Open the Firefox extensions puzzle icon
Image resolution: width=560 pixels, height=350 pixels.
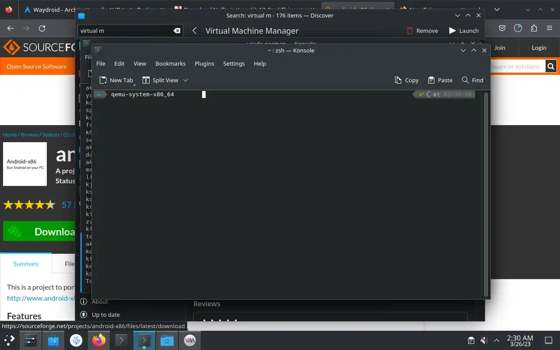click(534, 28)
